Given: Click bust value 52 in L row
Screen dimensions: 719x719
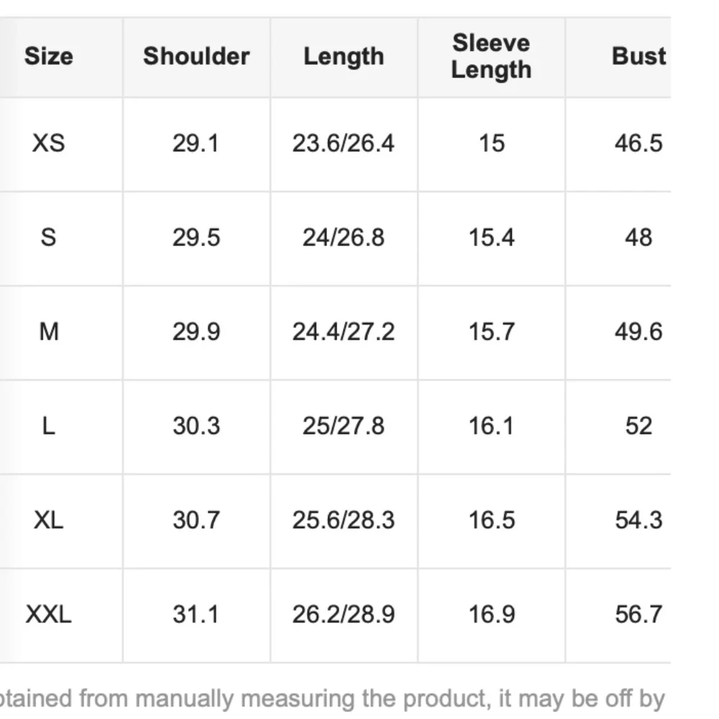Looking at the screenshot, I should tap(638, 426).
